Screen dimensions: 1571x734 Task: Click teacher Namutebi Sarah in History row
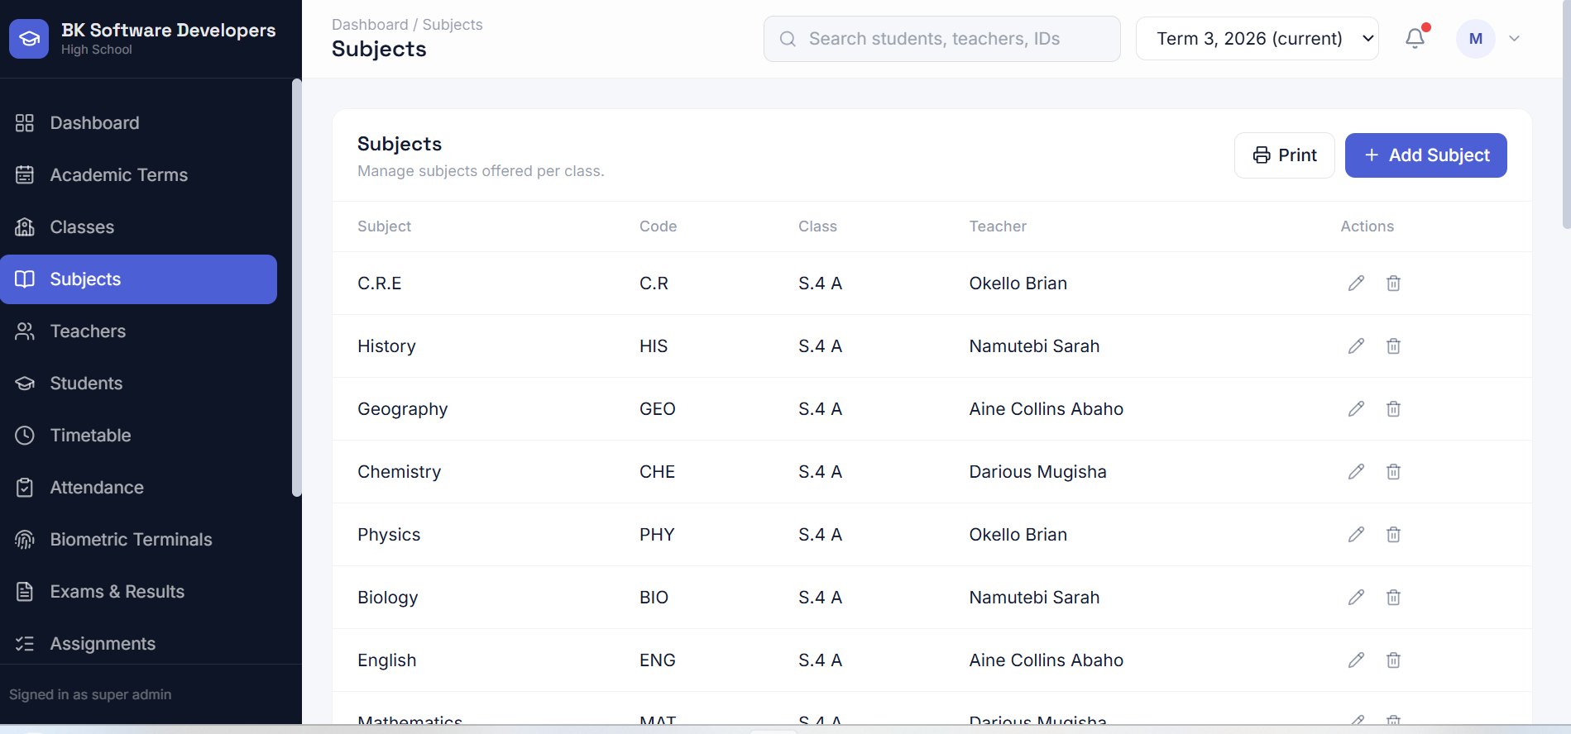pos(1034,346)
